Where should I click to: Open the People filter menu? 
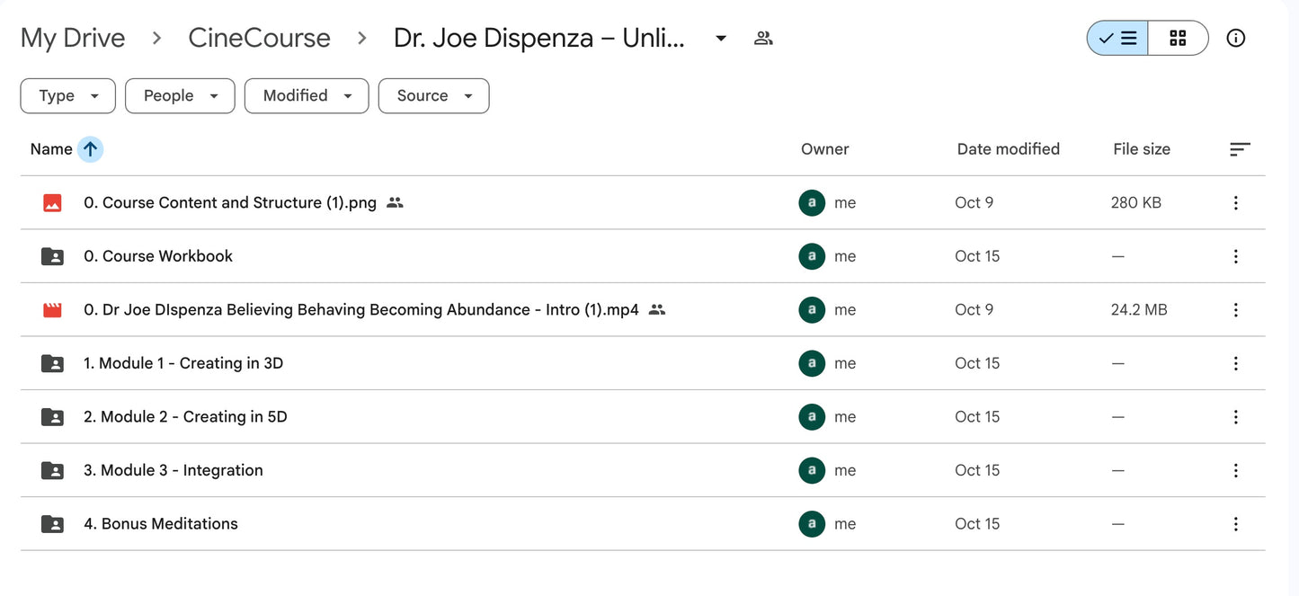180,95
